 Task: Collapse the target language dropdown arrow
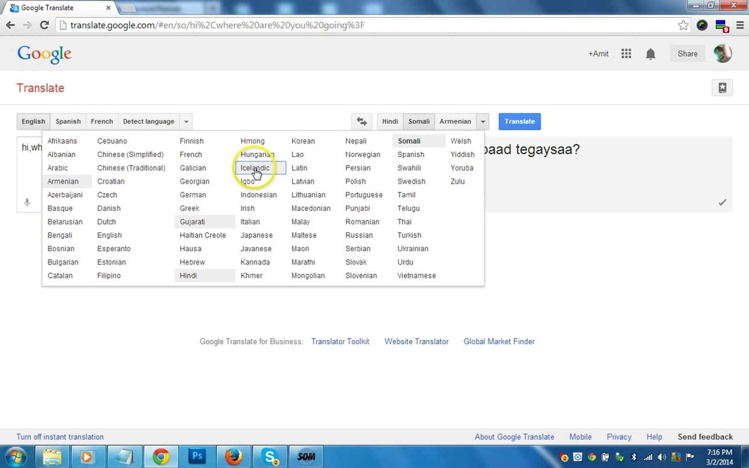(x=483, y=121)
